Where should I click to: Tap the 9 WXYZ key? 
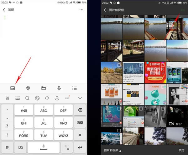pos(63,135)
